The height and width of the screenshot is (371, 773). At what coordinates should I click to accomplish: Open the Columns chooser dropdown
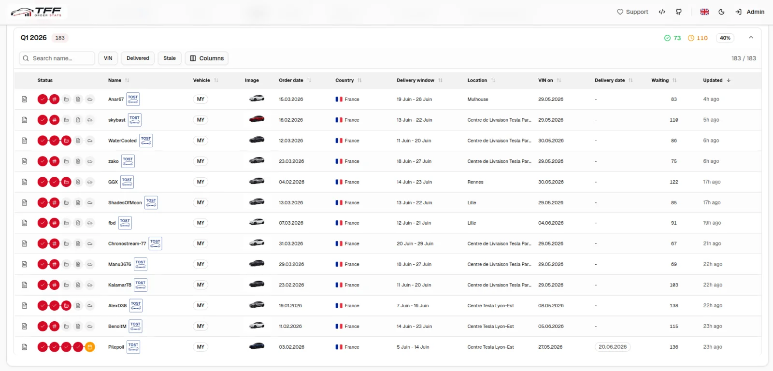pos(207,58)
